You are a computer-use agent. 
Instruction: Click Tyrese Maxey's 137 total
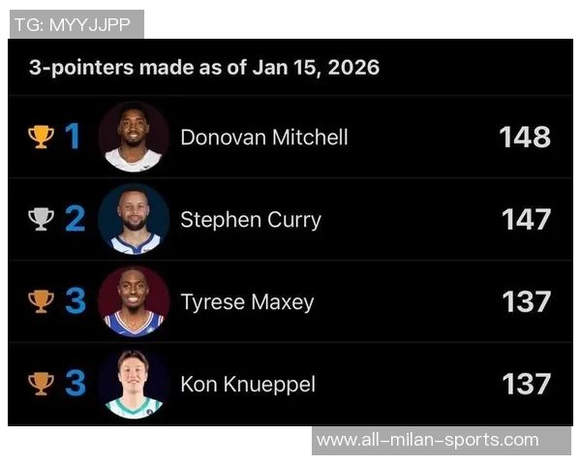pyautogui.click(x=526, y=301)
